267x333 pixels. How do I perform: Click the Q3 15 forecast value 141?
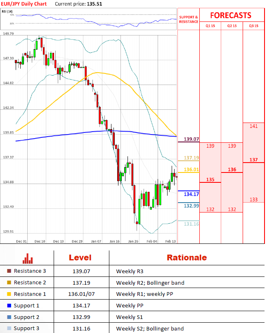coord(254,126)
